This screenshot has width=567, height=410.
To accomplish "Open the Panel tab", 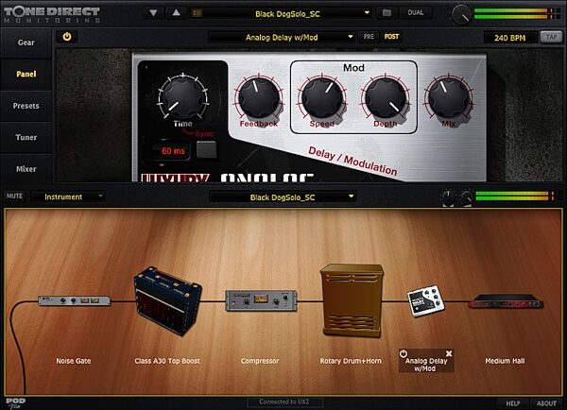I will pyautogui.click(x=26, y=74).
